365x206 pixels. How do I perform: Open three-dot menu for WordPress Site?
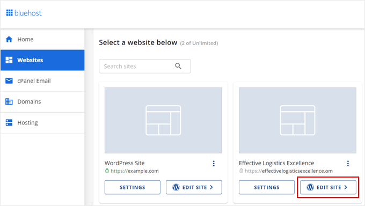[x=214, y=164]
